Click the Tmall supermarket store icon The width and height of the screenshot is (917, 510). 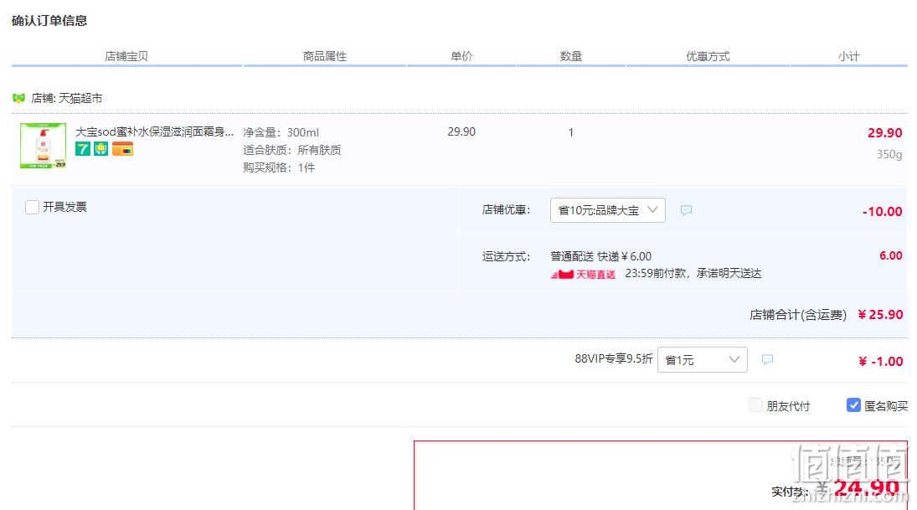(x=18, y=98)
